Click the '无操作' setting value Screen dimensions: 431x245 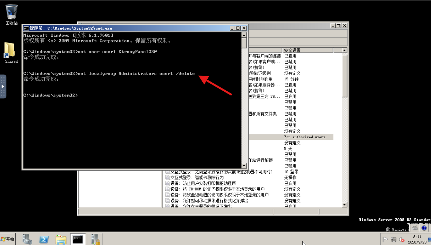[x=290, y=177]
